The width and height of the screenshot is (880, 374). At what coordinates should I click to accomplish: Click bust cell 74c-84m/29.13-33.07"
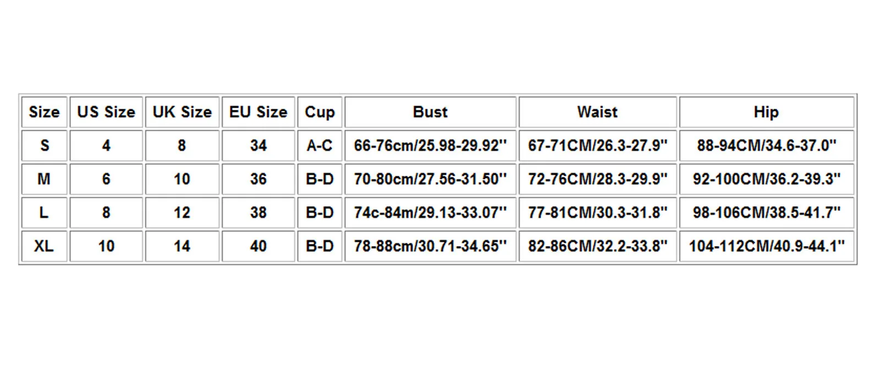pos(430,213)
